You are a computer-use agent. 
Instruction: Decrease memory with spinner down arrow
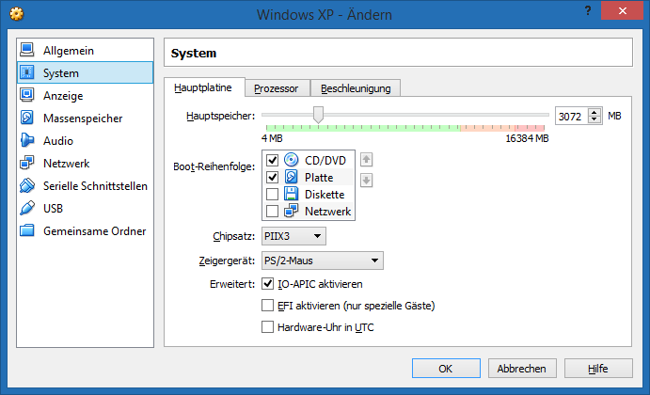click(595, 119)
